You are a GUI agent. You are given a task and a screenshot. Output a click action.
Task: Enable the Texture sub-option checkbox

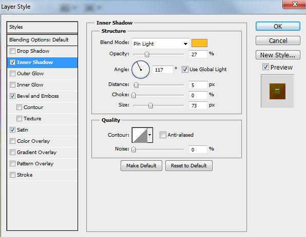[19, 119]
